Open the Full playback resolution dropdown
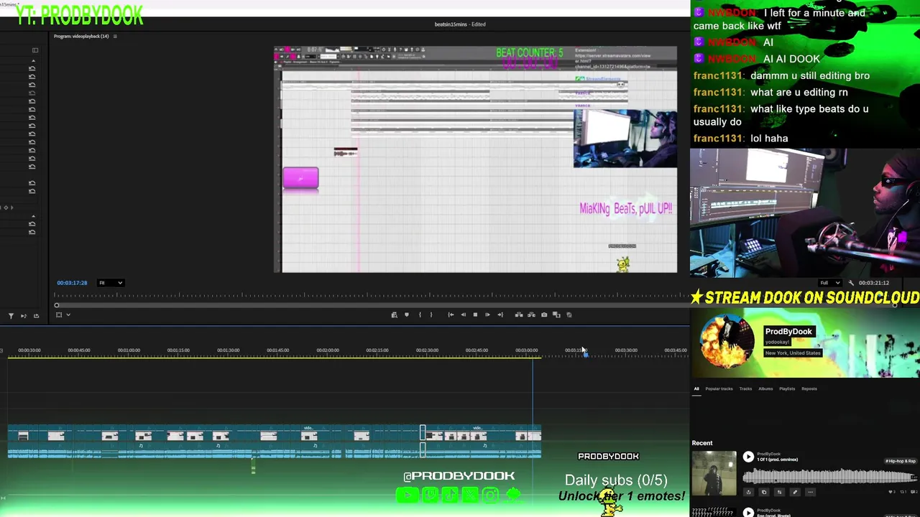This screenshot has height=517, width=920. coord(830,283)
